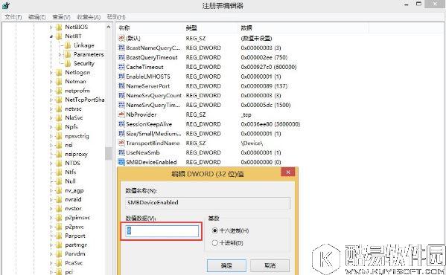The image size is (446, 275).
Task: Open the 编辑(E) menu
Action: click(x=37, y=17)
